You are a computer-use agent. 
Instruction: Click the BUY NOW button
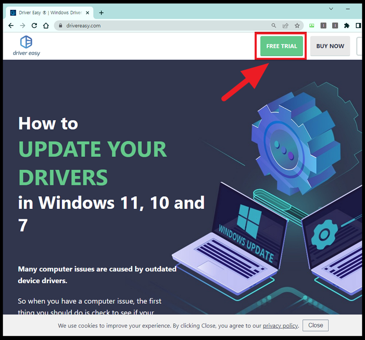330,46
